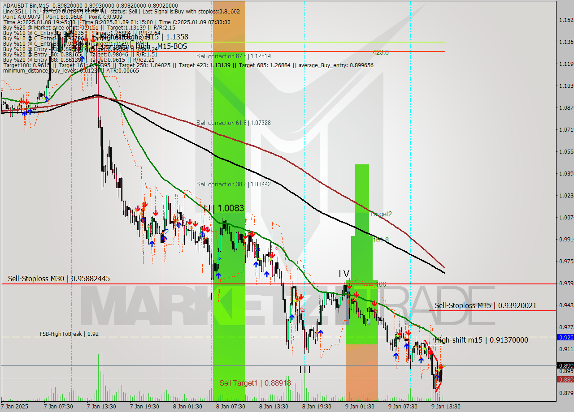Screen dimensions: 574x412
Task: Click the '0.975' price axis label
Action: click(x=565, y=261)
